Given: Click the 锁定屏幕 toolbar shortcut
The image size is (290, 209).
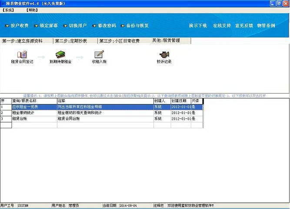Looking at the screenshot, I should pos(46,26).
